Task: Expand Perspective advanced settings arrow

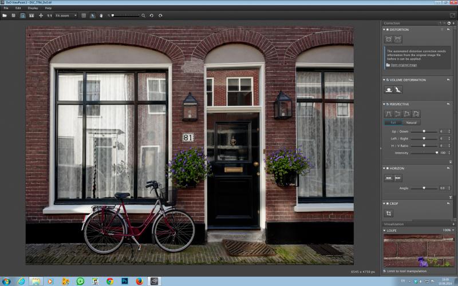Action: tap(450, 161)
